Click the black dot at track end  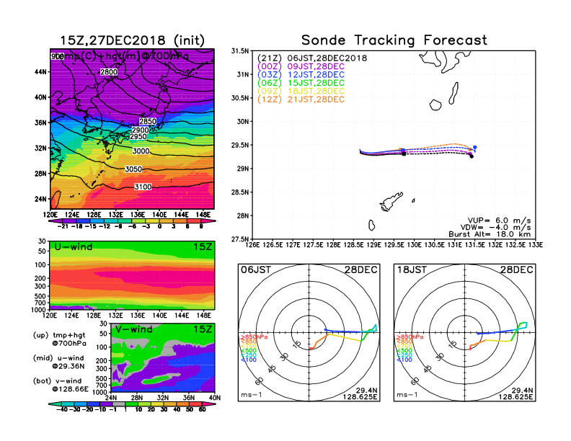point(472,156)
